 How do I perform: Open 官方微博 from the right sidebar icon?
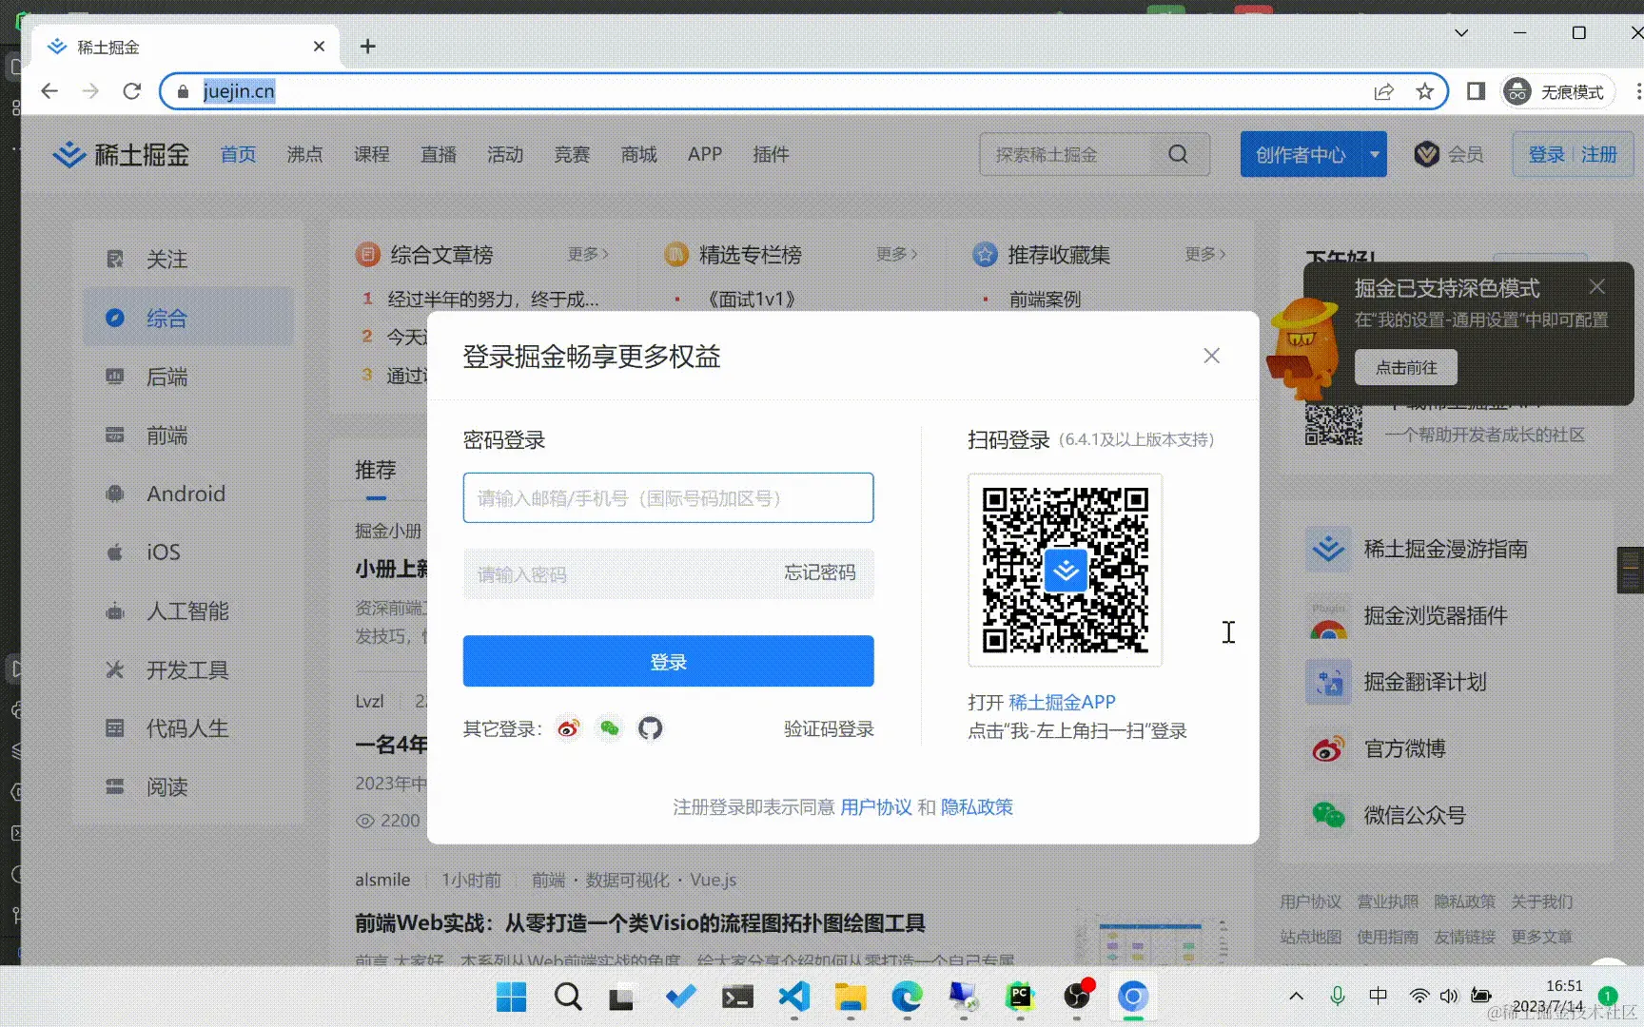click(x=1328, y=748)
